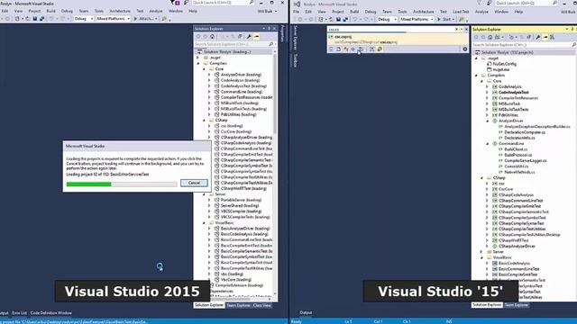This screenshot has width=577, height=324.
Task: Click Save icon in VS '15' toolbar
Action: coord(338,19)
